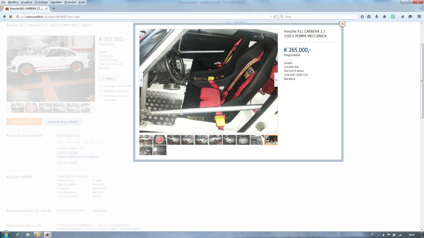Click the Contatta offerente button

click(24, 122)
